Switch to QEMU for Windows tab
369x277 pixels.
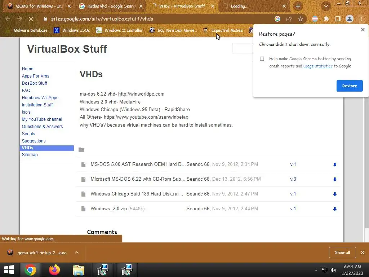(39, 6)
